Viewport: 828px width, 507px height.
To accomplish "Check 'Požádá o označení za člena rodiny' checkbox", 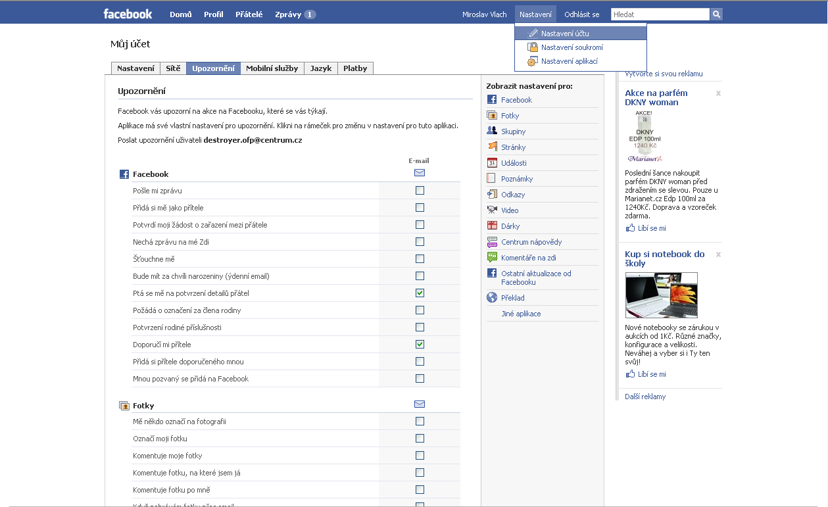I will click(420, 310).
